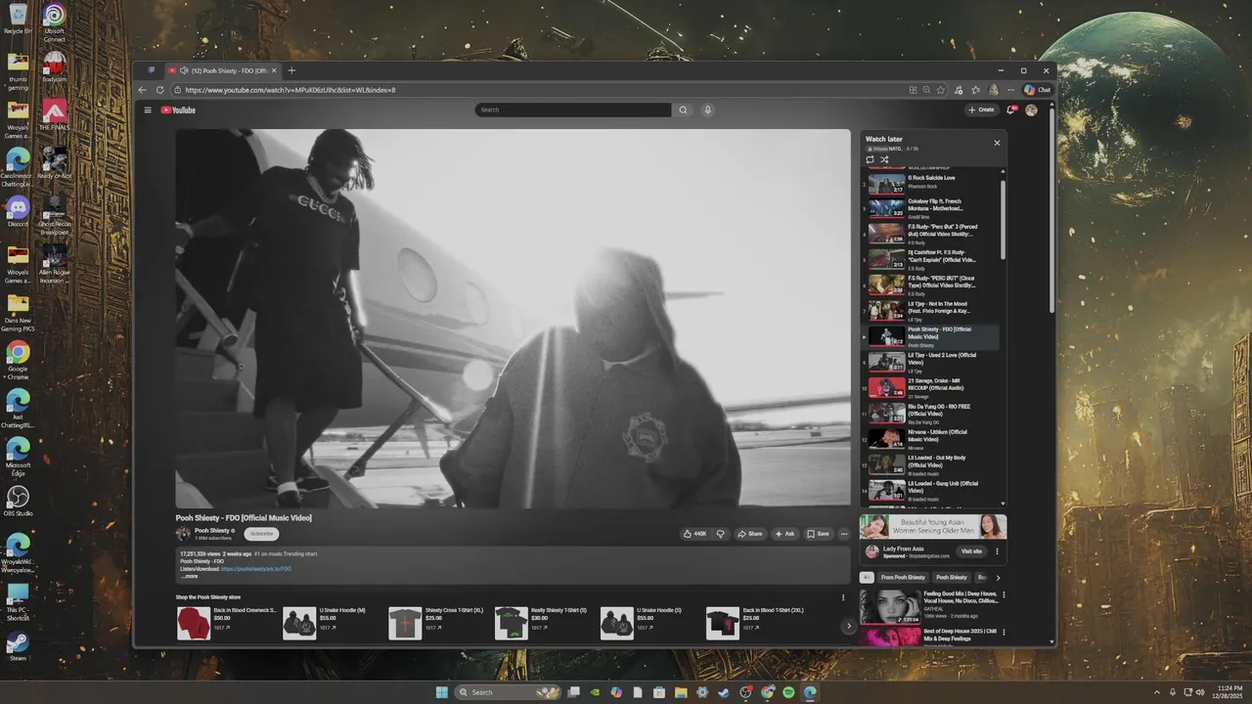Open Discord from the desktop
The width and height of the screenshot is (1252, 704).
click(x=18, y=211)
